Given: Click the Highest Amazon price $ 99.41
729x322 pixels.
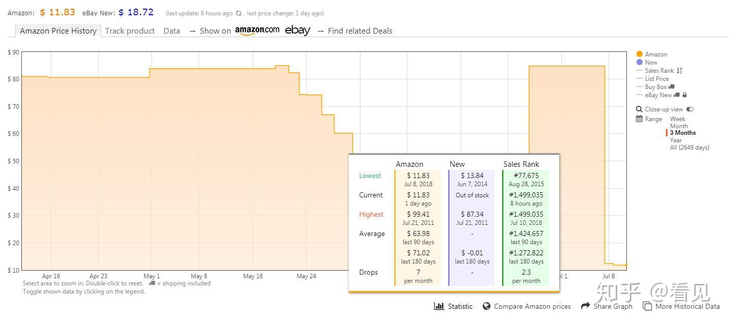Looking at the screenshot, I should pos(418,214).
